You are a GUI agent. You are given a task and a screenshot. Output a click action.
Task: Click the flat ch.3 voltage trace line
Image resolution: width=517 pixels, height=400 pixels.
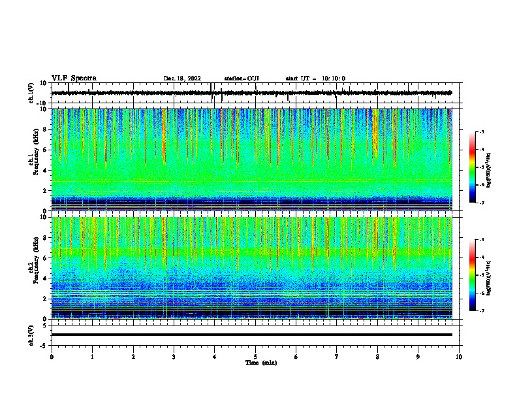251,335
